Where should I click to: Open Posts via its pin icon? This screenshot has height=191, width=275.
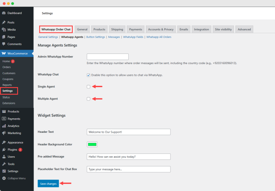click(4, 22)
